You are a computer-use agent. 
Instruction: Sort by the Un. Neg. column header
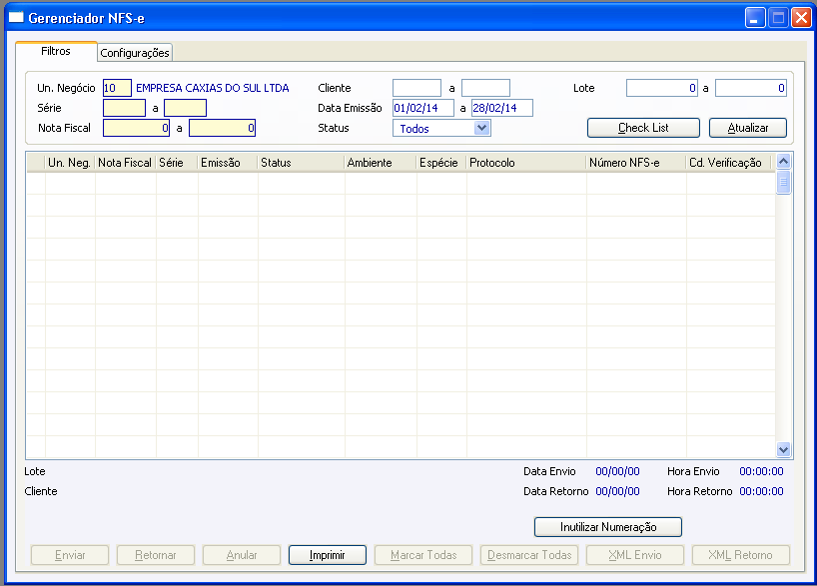[70, 163]
